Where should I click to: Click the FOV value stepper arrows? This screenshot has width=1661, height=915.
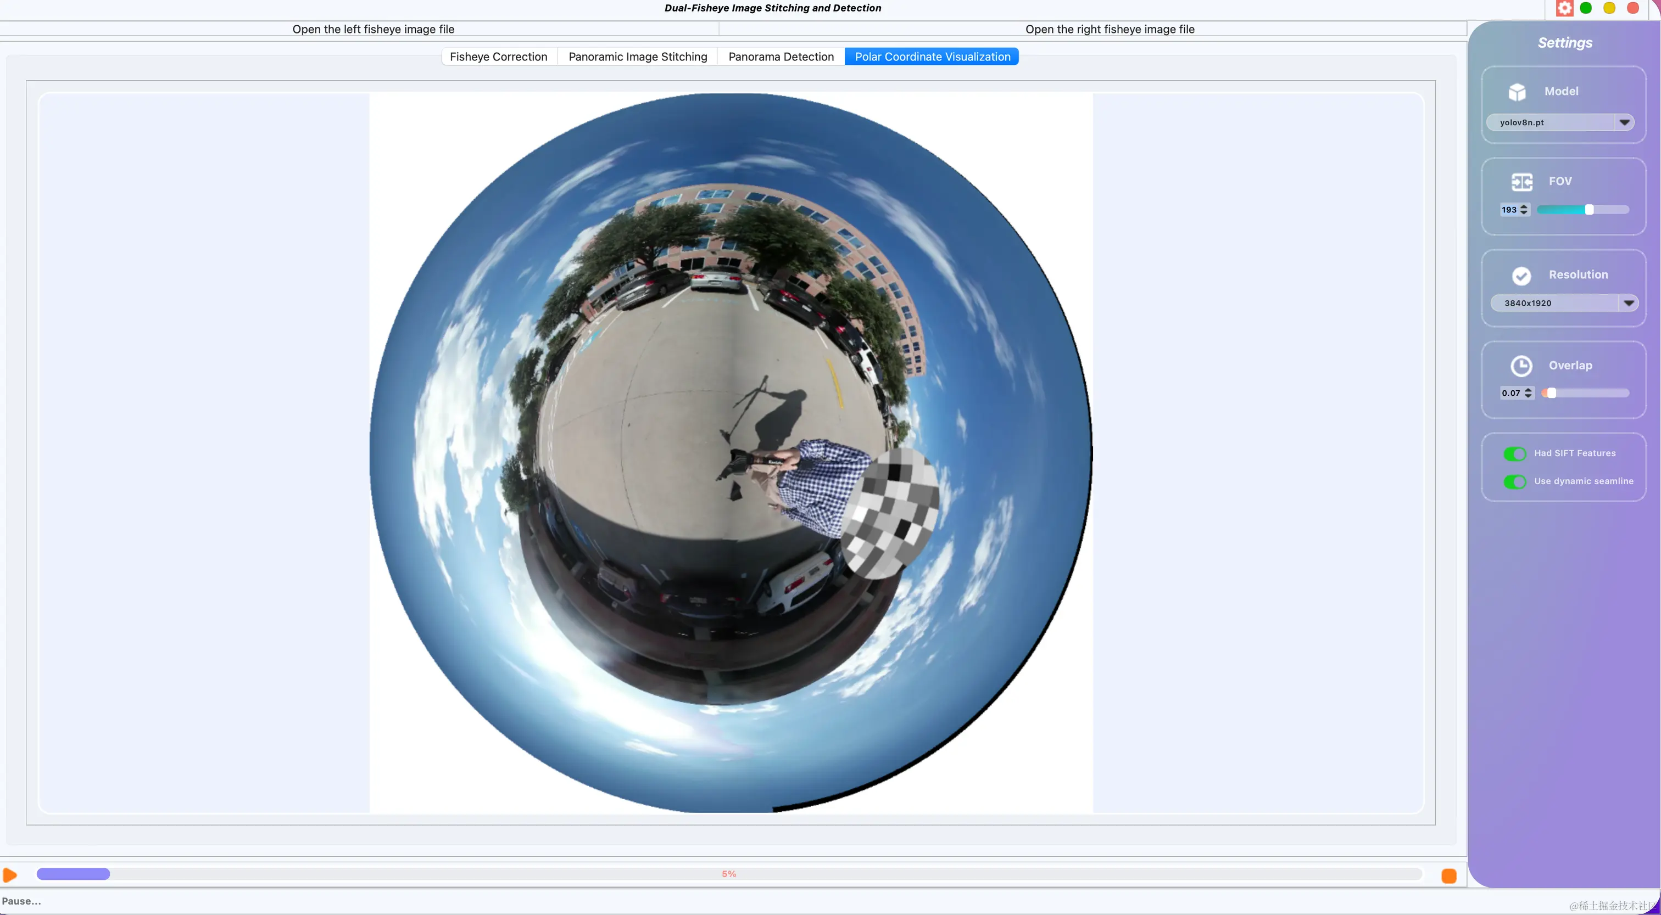coord(1524,210)
